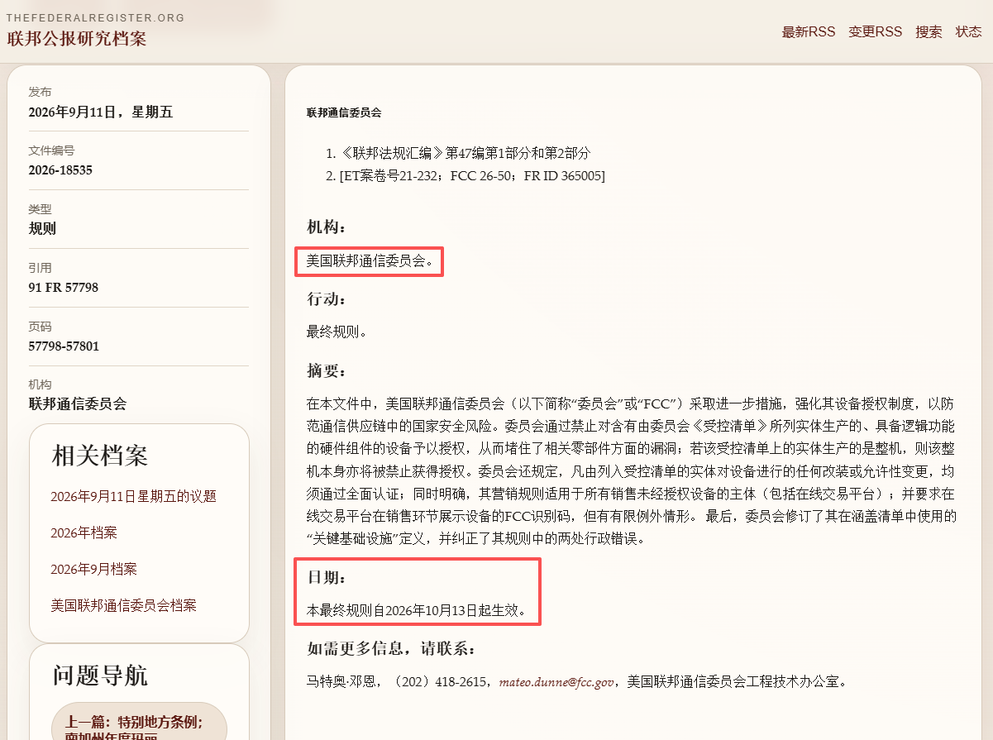Select the 发布 field label
The image size is (993, 740).
[40, 92]
